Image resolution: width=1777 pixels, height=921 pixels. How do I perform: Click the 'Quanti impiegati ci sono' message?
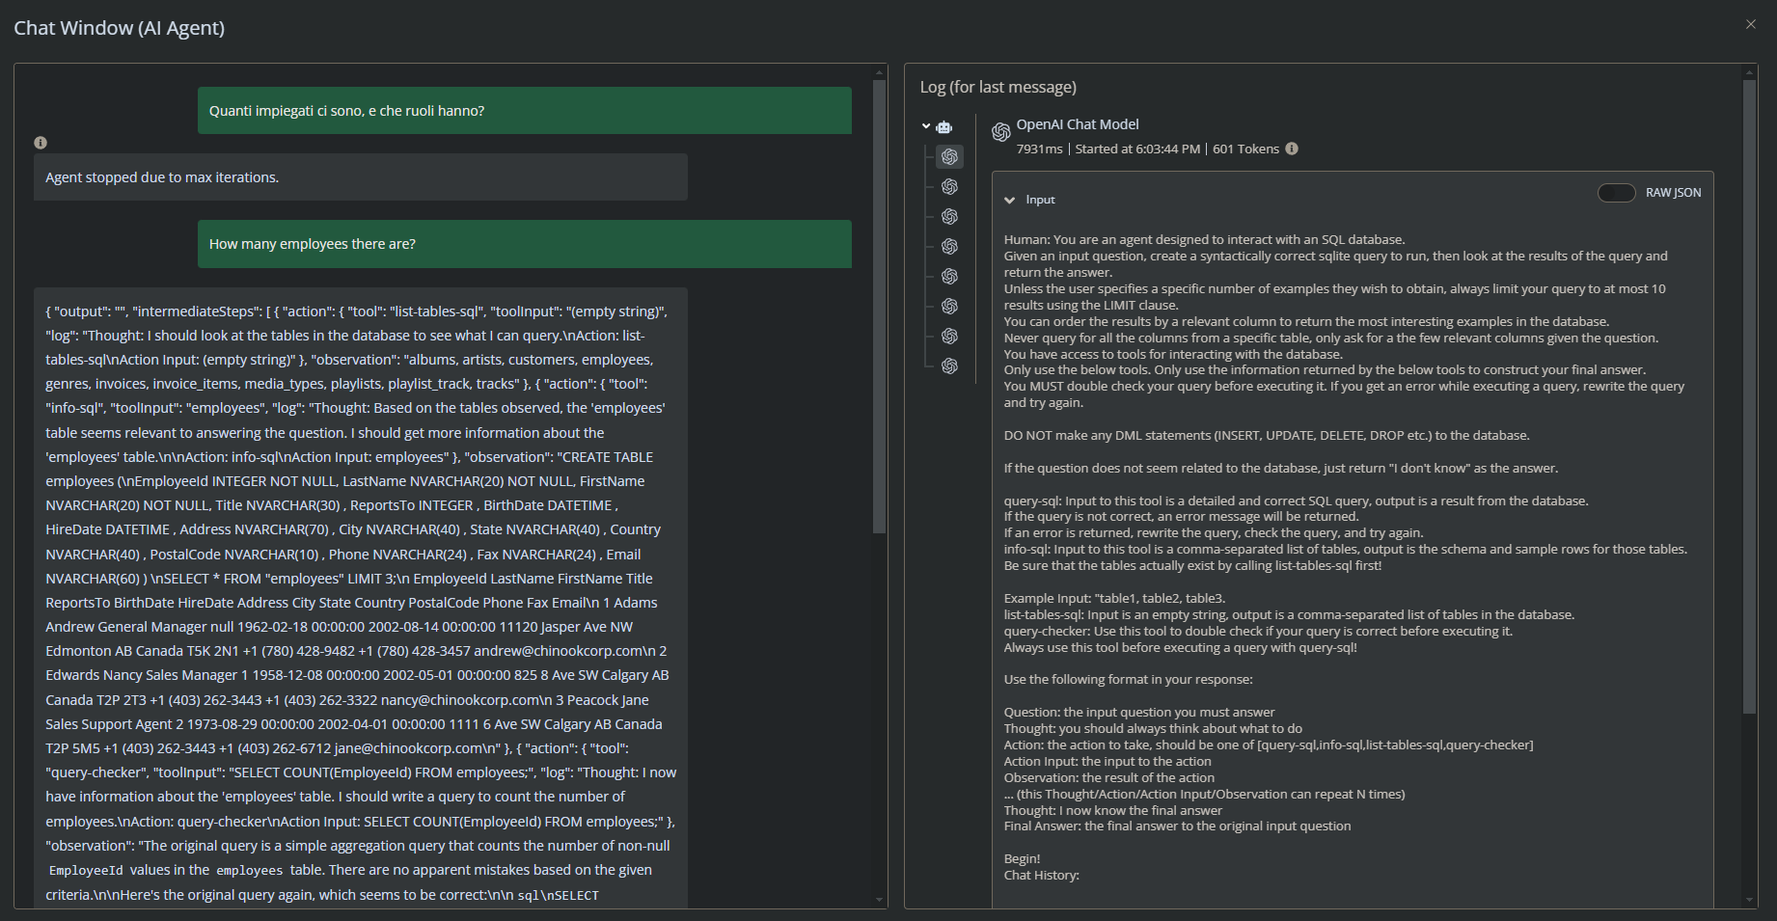pyautogui.click(x=525, y=111)
